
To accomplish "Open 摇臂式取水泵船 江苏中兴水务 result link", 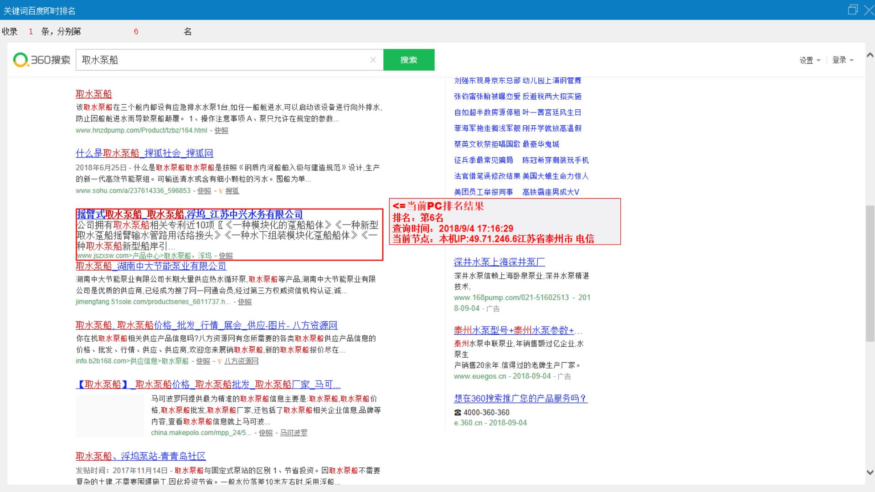I will 189,214.
